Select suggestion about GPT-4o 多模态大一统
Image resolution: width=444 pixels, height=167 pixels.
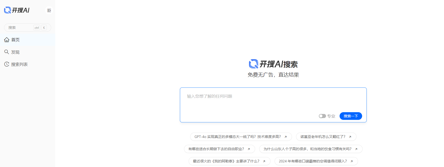click(241, 137)
